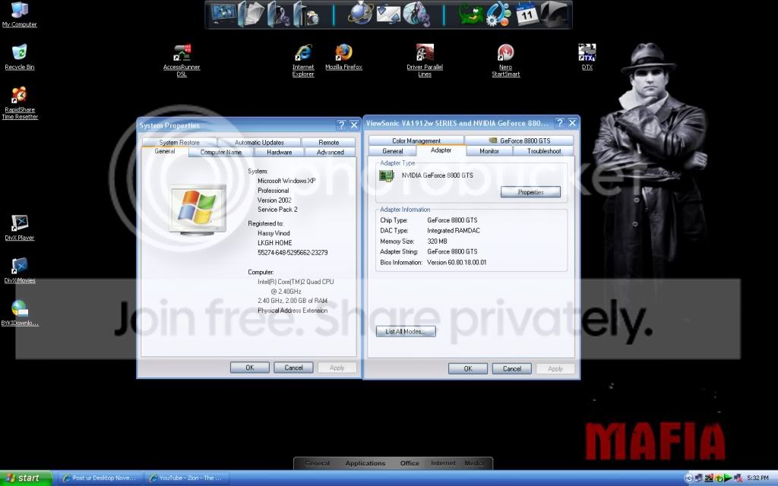The image size is (778, 486).
Task: Select the Adapter tab
Action: pos(441,150)
